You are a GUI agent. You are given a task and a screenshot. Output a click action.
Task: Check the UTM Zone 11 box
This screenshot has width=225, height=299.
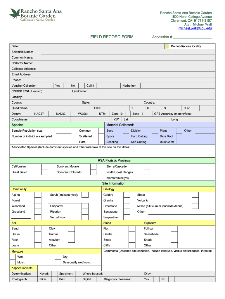149,114
